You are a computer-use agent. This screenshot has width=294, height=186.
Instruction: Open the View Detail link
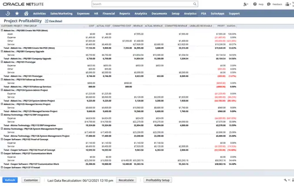click(x=56, y=21)
